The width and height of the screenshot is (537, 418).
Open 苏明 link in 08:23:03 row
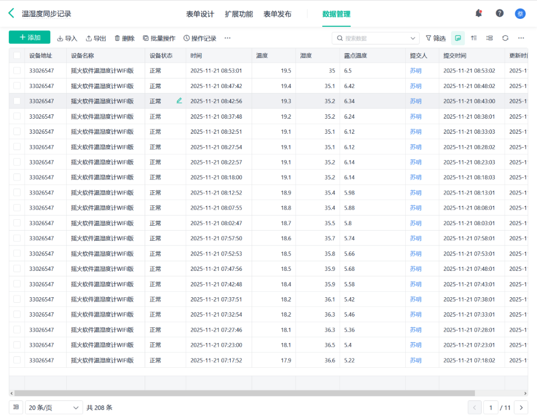pos(415,162)
